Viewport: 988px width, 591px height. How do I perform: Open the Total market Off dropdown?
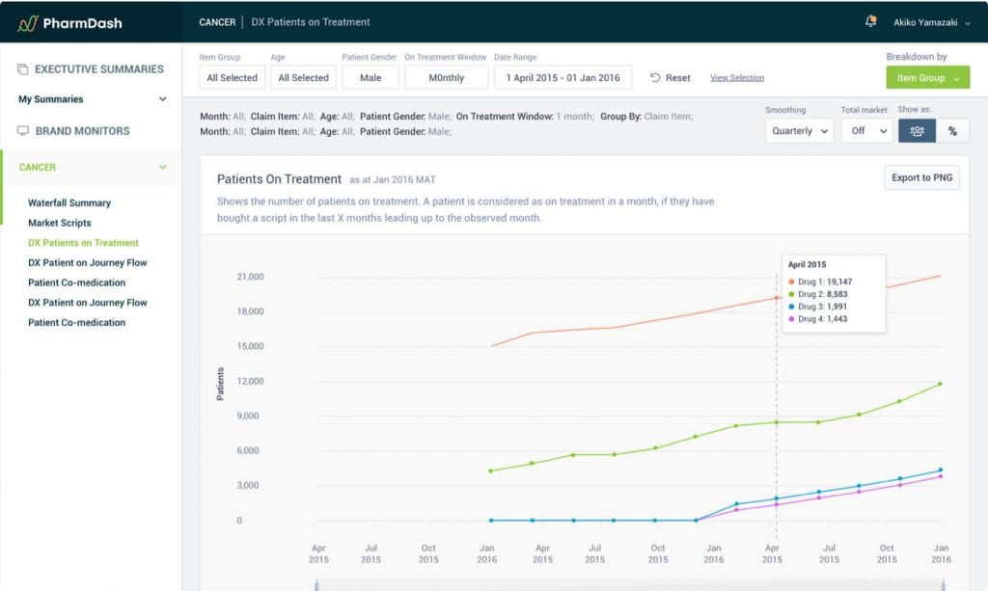tap(867, 131)
